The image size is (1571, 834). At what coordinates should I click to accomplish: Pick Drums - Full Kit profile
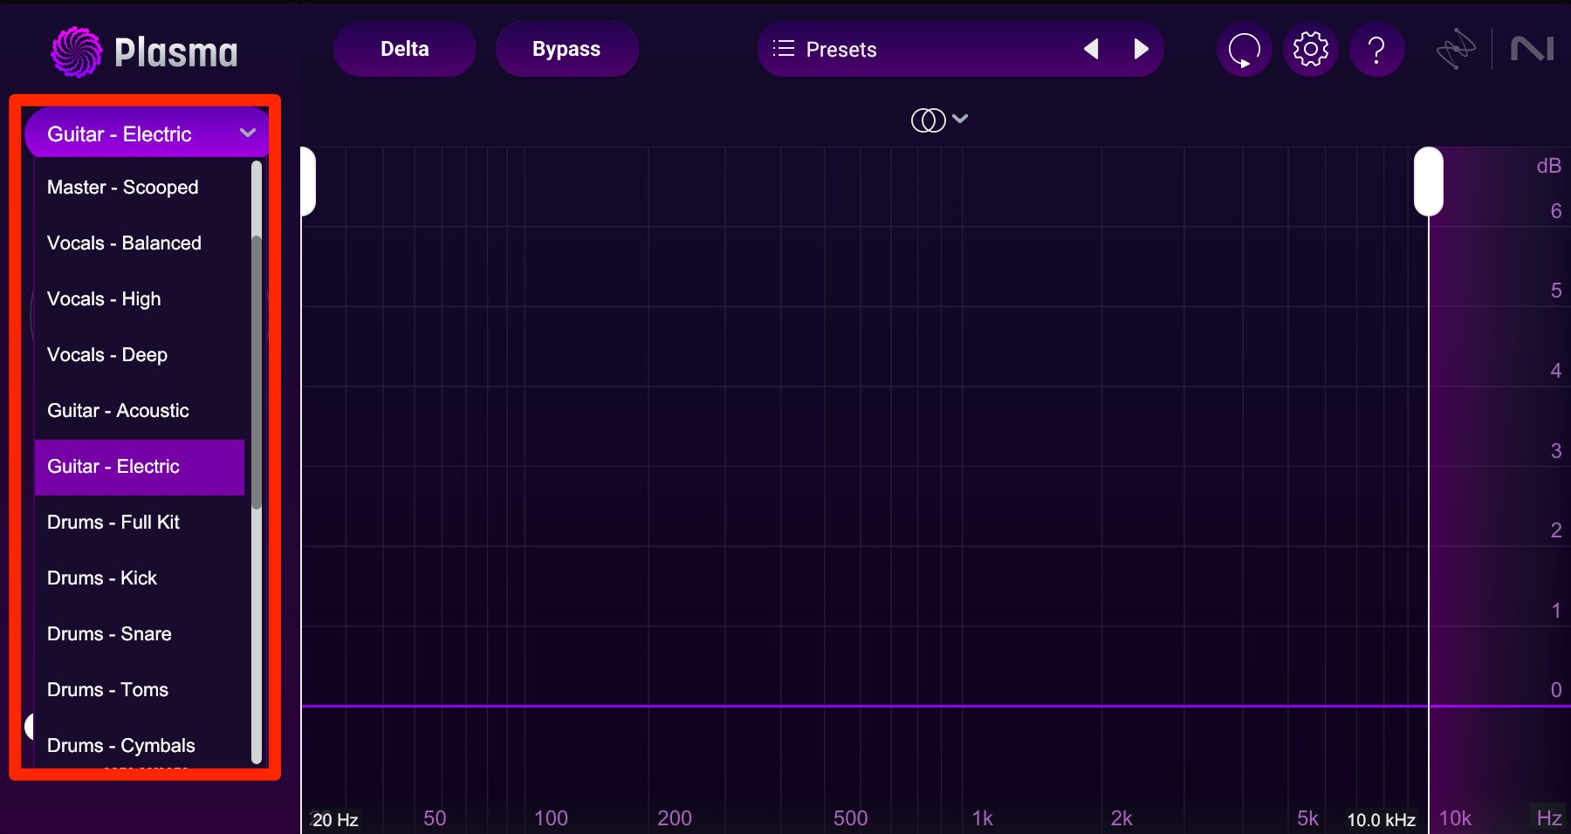click(x=140, y=523)
